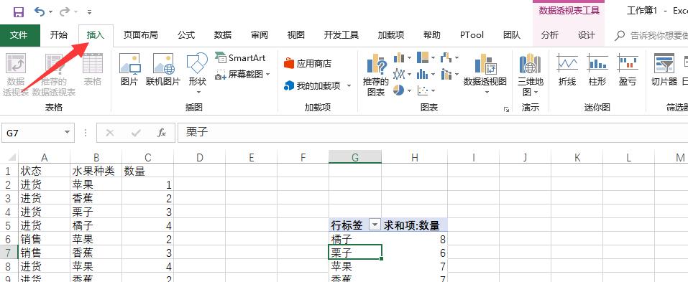This screenshot has height=282, width=688.
Task: Open the Name Box dropdown arrow
Action: 67,132
